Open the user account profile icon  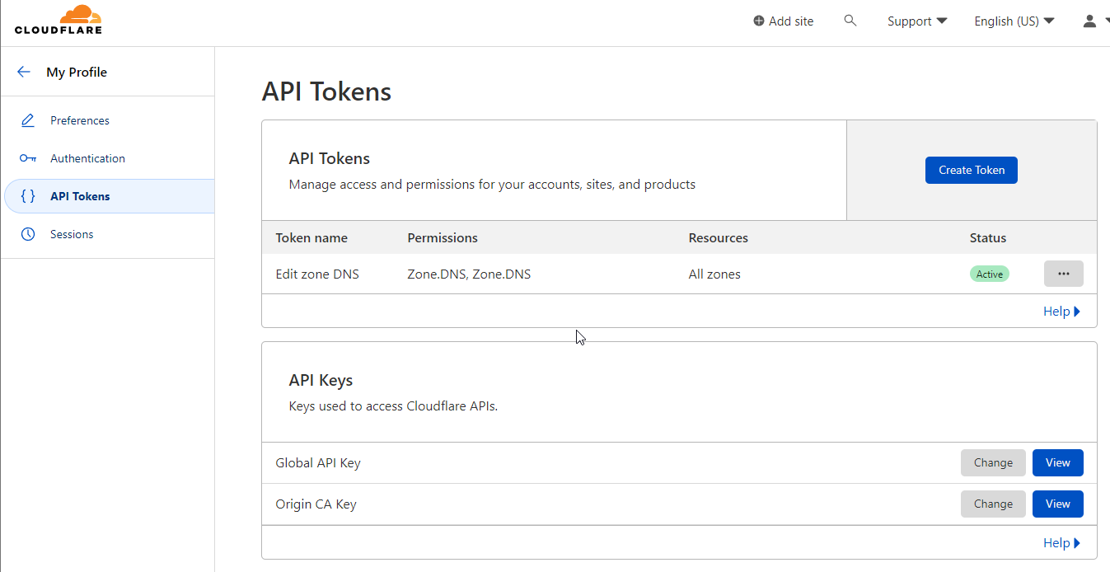(1089, 21)
